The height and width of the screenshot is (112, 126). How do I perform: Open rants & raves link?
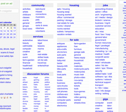tap(42, 25)
